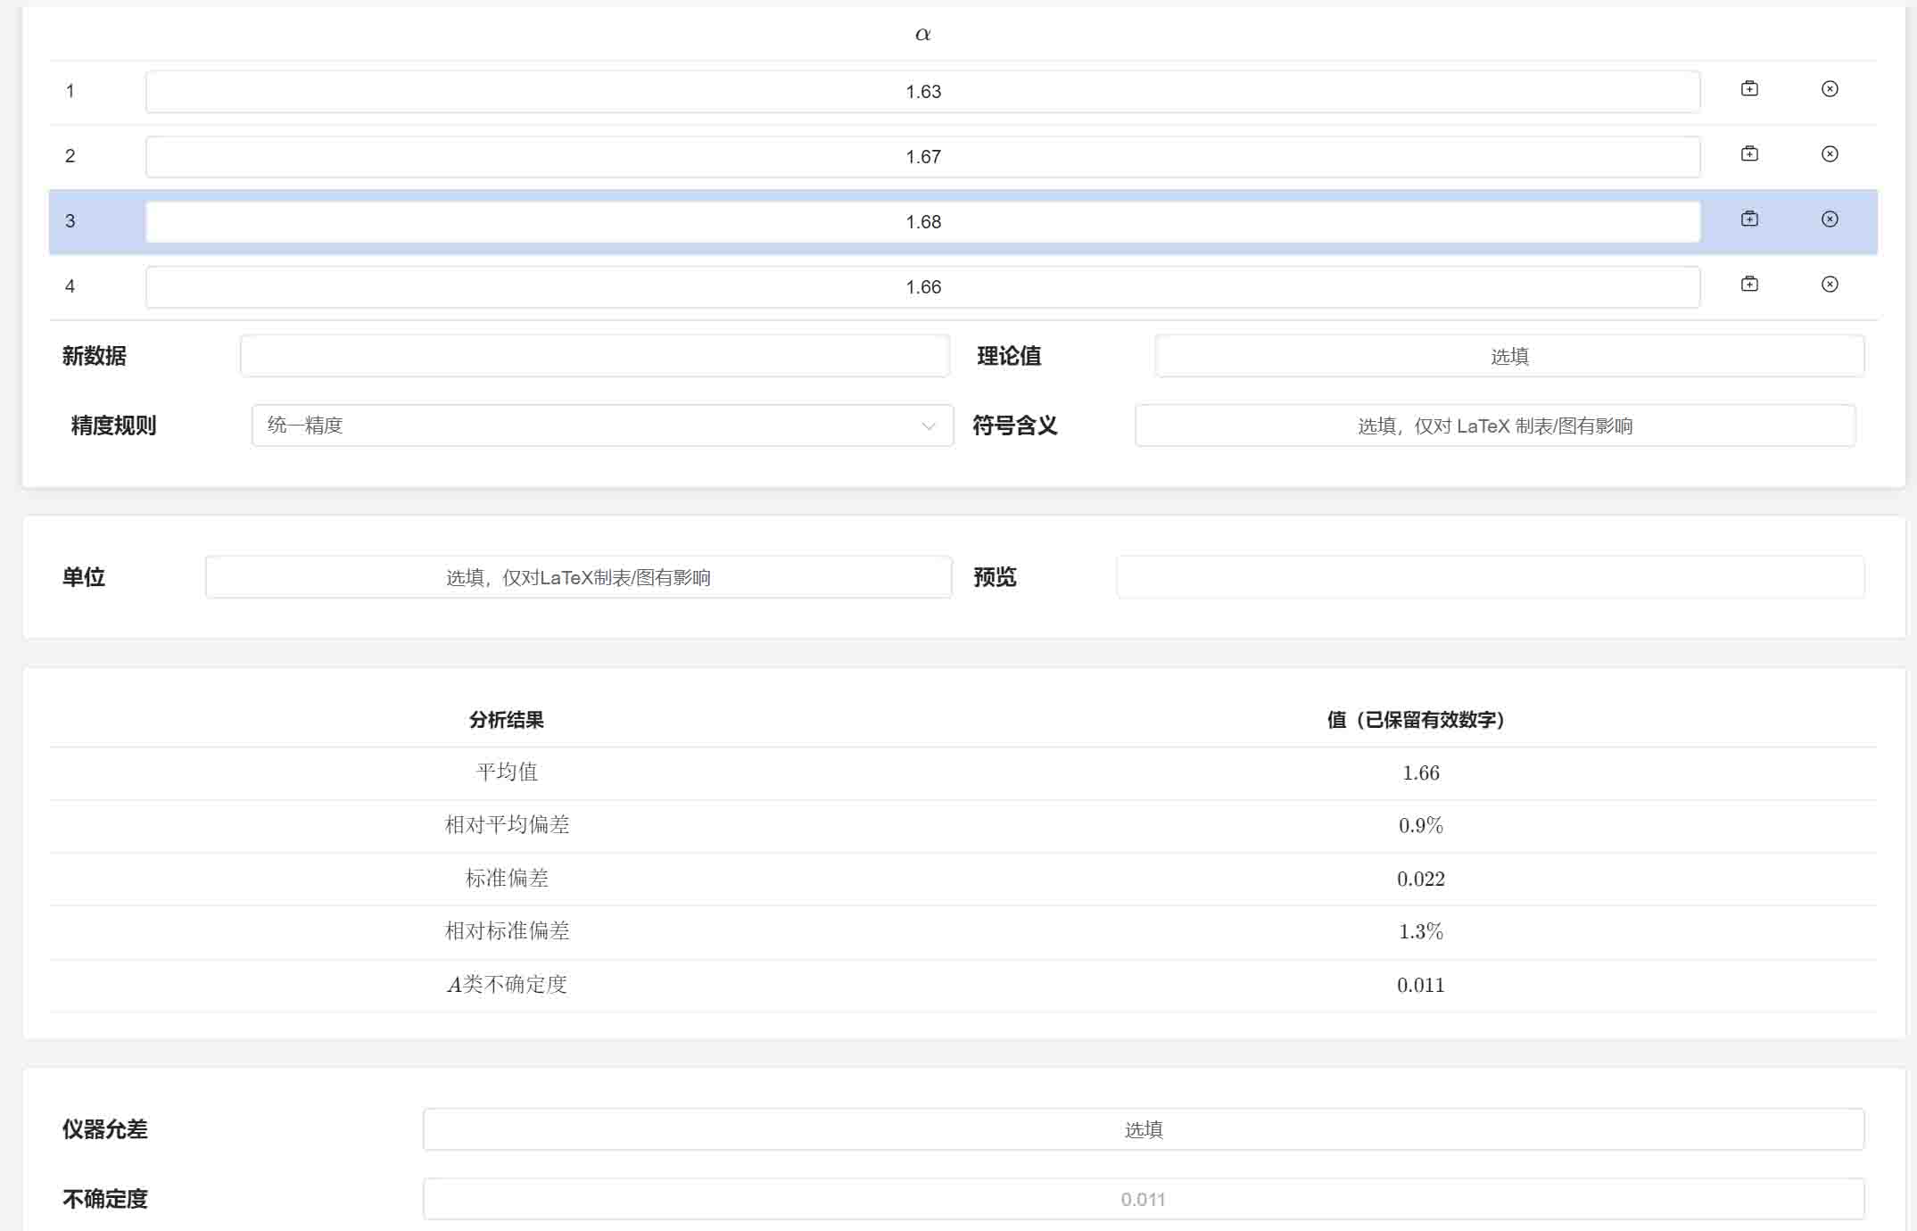Click the 平均值 result value 1.66
The image size is (1917, 1231).
pos(1420,772)
